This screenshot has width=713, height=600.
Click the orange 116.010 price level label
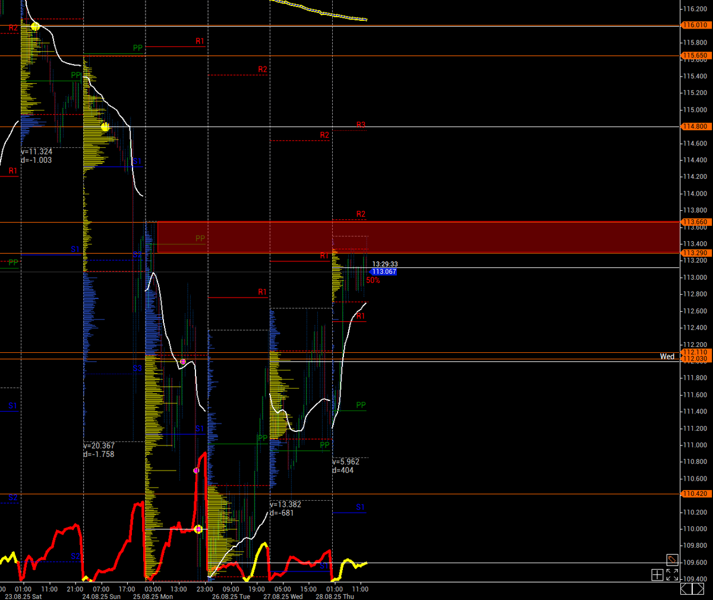click(x=695, y=25)
